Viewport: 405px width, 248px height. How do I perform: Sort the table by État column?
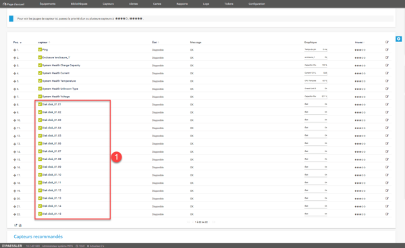tap(155, 43)
